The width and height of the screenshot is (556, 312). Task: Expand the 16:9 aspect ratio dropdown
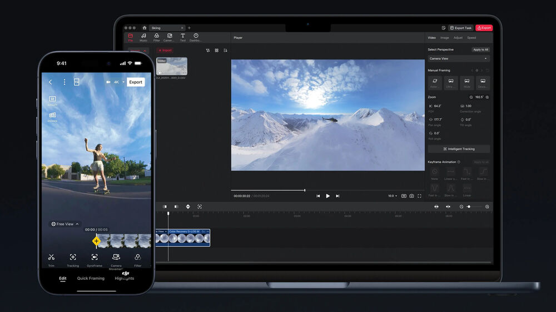click(393, 196)
